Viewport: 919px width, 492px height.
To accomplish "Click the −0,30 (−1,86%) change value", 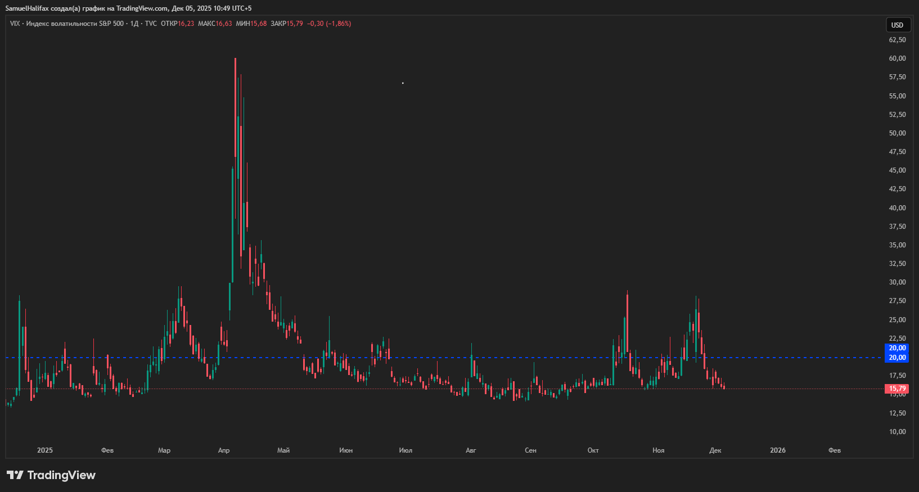I will [329, 24].
